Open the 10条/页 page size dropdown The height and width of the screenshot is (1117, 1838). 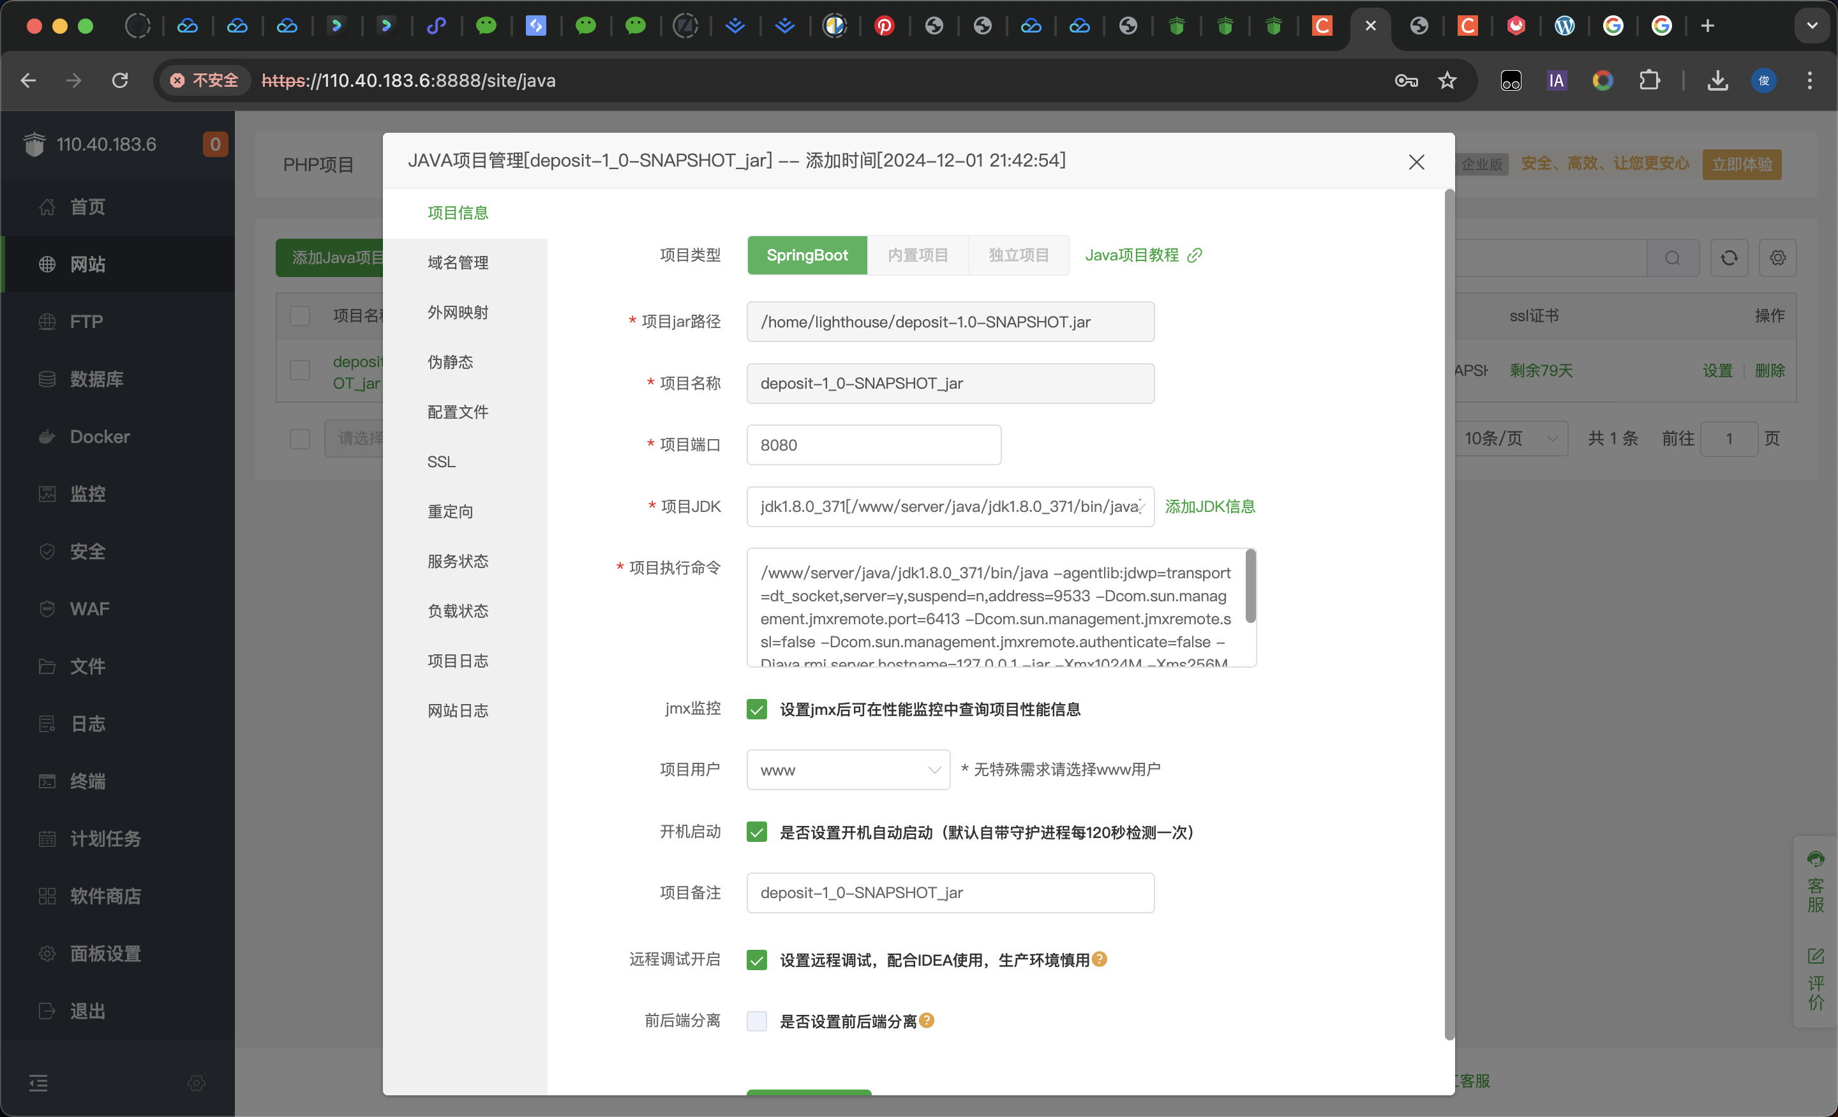click(x=1511, y=438)
